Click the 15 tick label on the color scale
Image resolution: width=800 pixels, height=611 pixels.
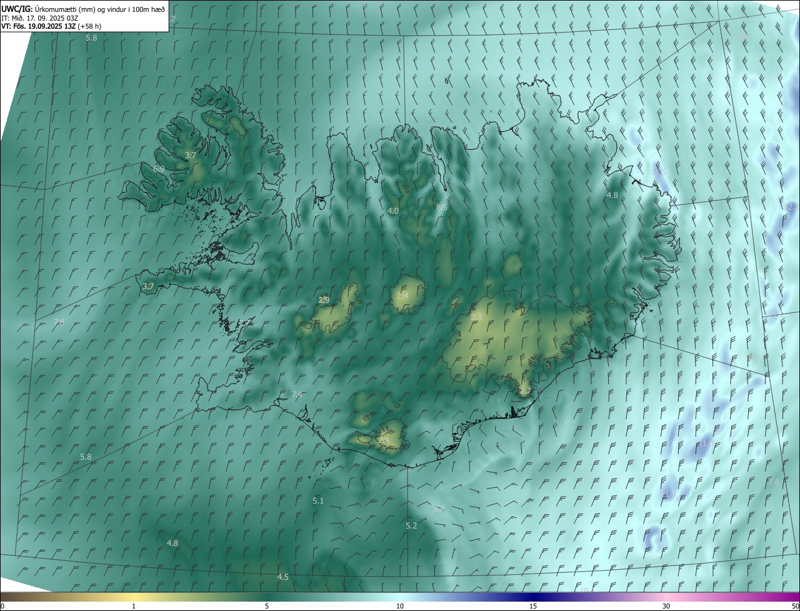click(533, 607)
